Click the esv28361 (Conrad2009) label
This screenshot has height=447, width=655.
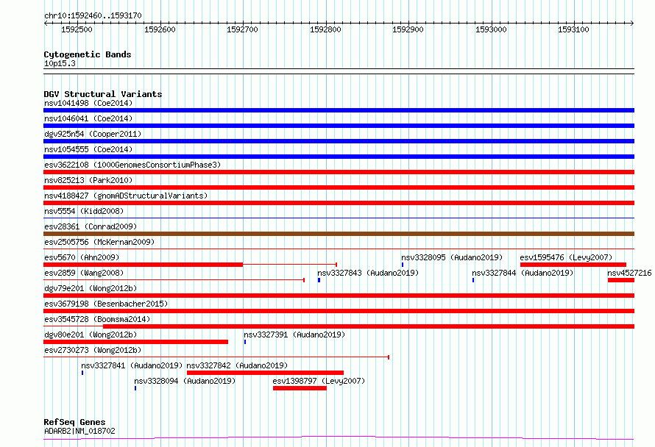point(91,226)
